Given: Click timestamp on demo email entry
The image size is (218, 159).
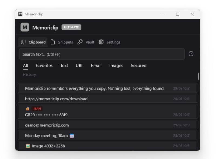Looking at the screenshot, I should point(182,125).
